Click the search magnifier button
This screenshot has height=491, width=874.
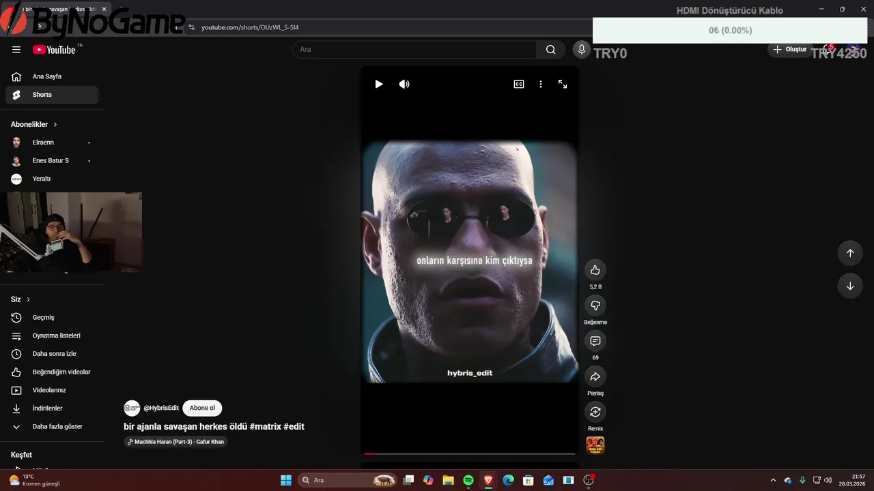pos(551,49)
